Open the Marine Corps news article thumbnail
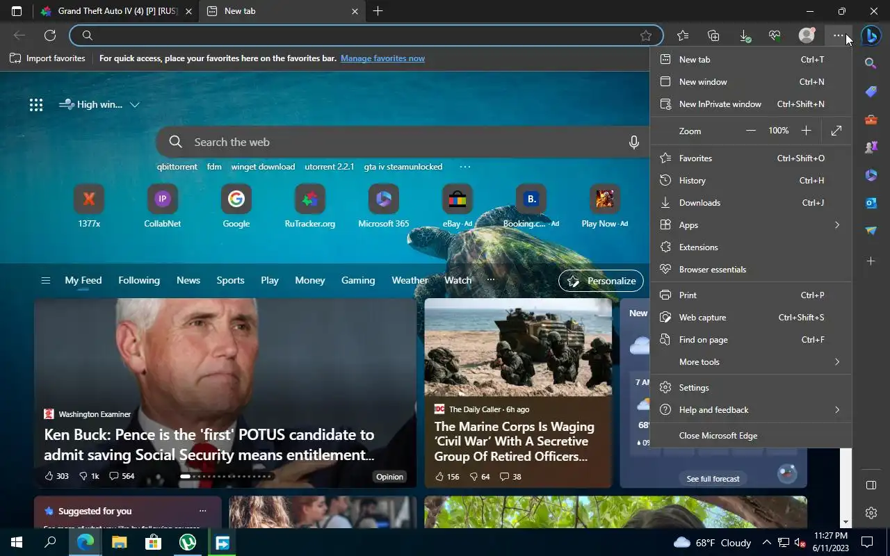This screenshot has height=556, width=890. (x=518, y=347)
